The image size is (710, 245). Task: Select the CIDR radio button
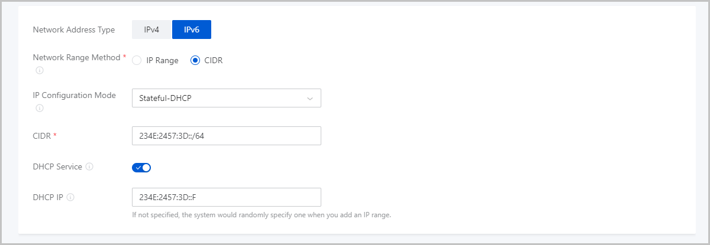pyautogui.click(x=195, y=60)
